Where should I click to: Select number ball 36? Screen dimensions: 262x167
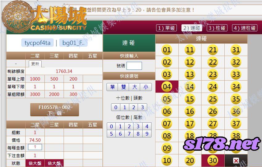(x=236, y=111)
